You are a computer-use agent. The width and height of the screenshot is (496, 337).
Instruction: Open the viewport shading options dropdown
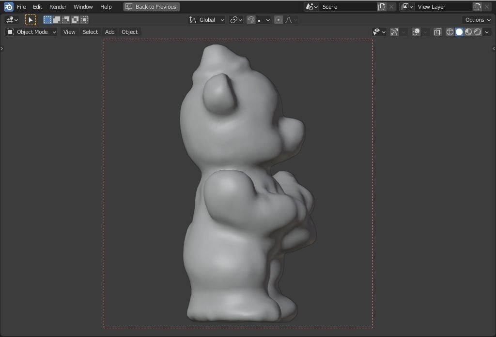click(487, 32)
